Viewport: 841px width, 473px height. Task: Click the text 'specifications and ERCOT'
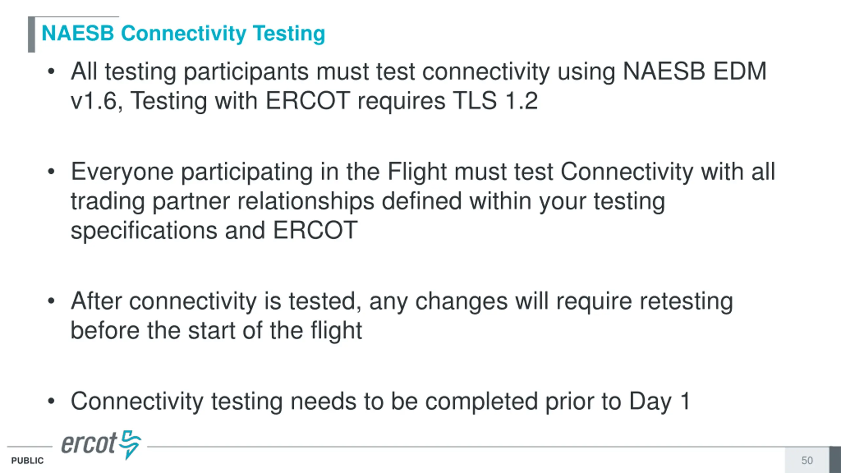click(214, 230)
